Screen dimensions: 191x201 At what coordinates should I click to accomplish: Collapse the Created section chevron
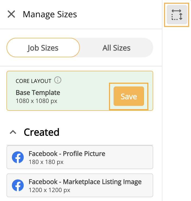pyautogui.click(x=13, y=132)
